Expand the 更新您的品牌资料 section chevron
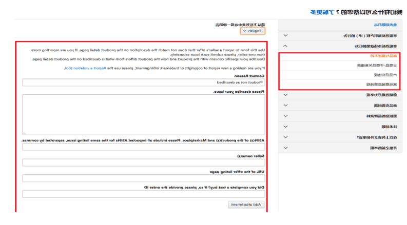This screenshot has width=407, height=225. pyautogui.click(x=285, y=116)
